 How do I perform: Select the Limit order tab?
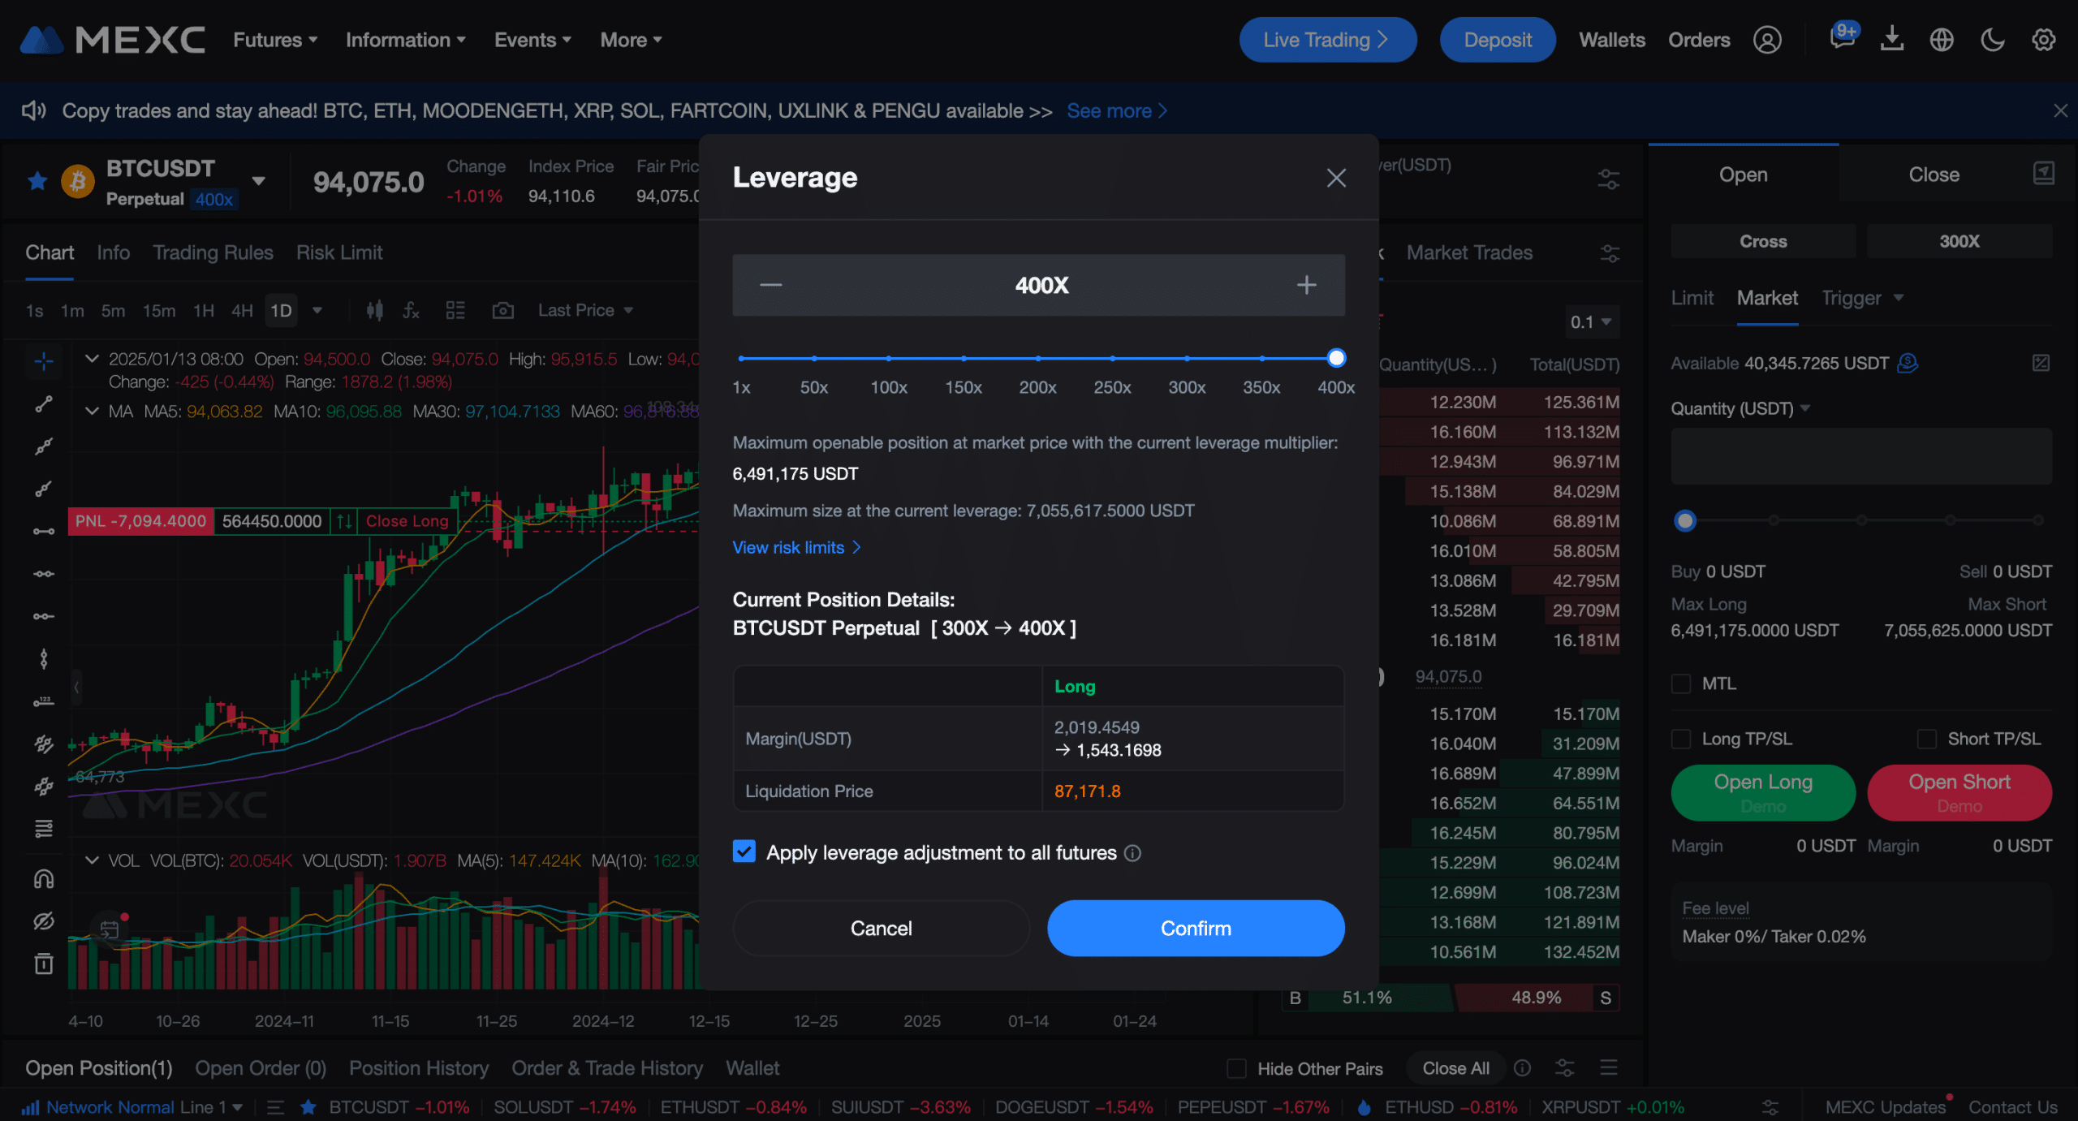click(1692, 298)
